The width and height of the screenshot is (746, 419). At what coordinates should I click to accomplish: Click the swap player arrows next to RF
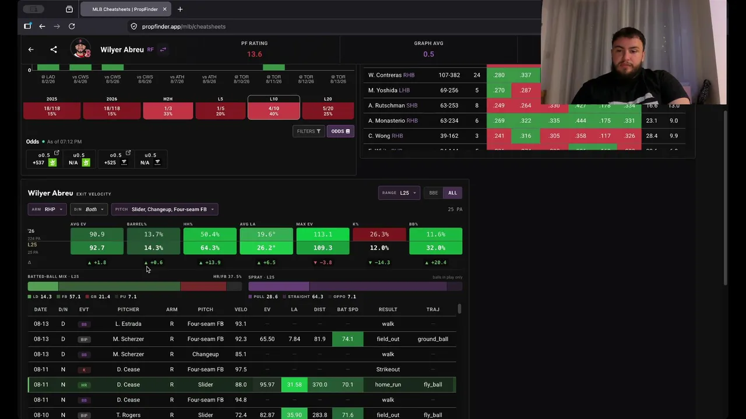[163, 49]
